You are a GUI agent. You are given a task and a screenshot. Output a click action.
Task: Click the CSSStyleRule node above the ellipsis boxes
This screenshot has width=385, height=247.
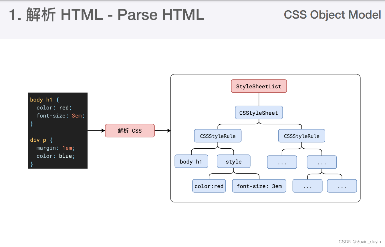click(x=302, y=136)
